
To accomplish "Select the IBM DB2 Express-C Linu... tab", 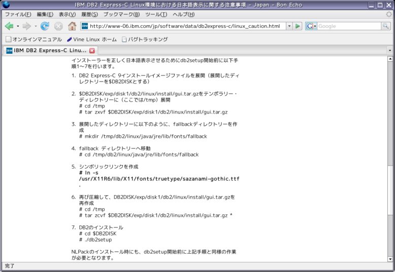I will [50, 50].
